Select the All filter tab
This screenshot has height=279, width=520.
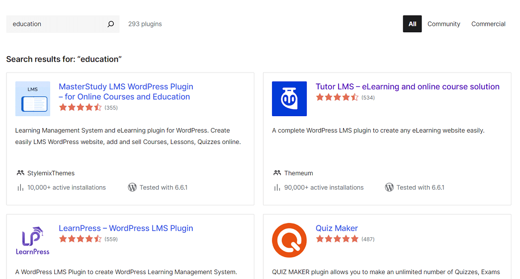412,24
